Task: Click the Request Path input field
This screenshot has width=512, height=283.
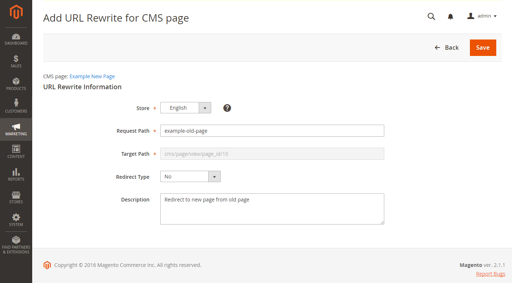Action: tap(272, 131)
